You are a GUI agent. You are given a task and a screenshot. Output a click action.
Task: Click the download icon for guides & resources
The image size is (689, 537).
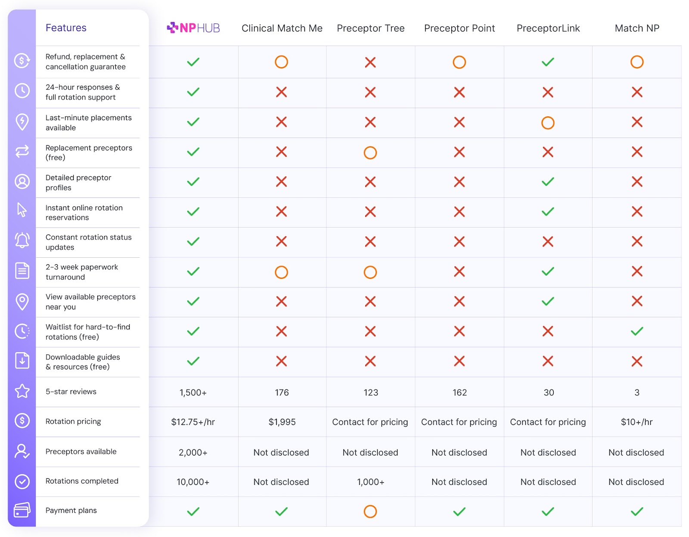pos(22,360)
